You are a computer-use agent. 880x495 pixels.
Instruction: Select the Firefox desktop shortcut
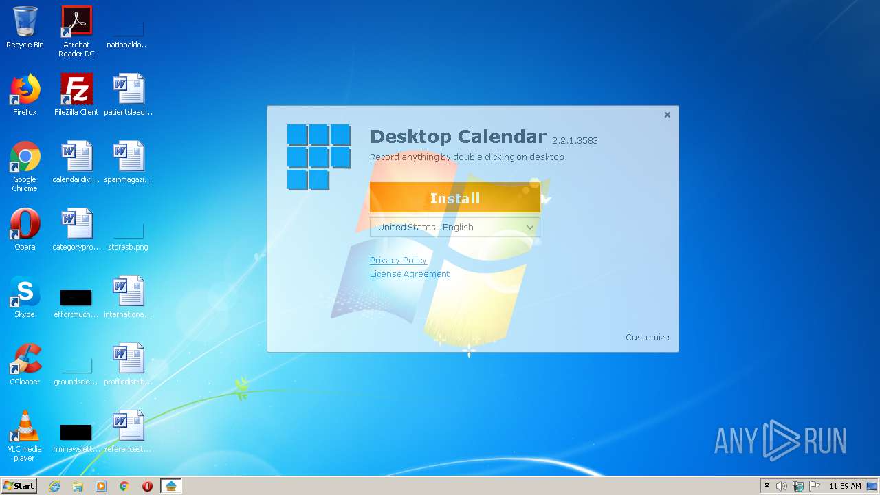[25, 95]
